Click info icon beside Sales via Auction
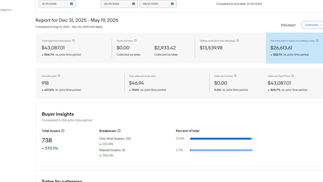The image size is (323, 182). (236, 76)
